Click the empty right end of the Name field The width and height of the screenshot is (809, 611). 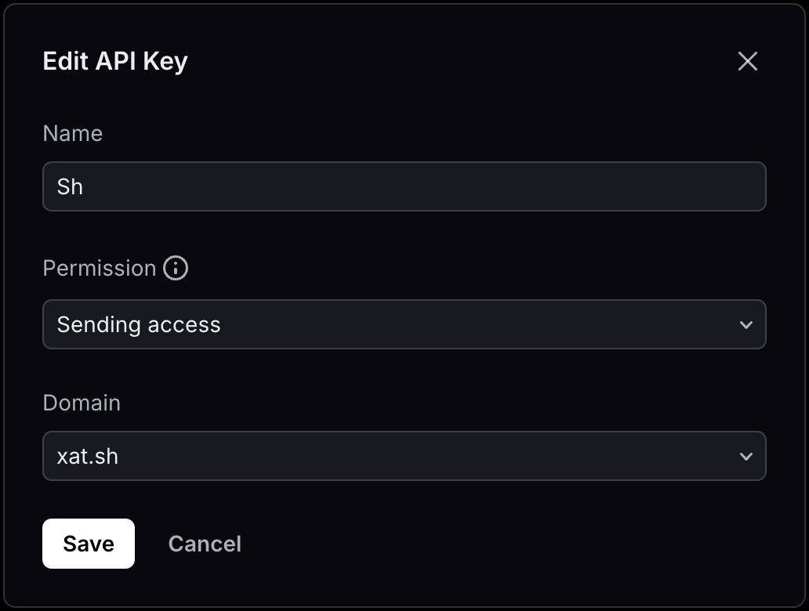[706, 186]
